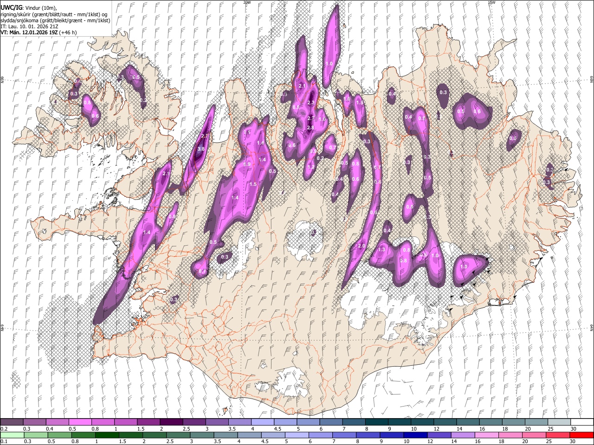The image size is (594, 445).
Task: Click the 0.5 pink swatch in the upper legend row
Action: 80,422
